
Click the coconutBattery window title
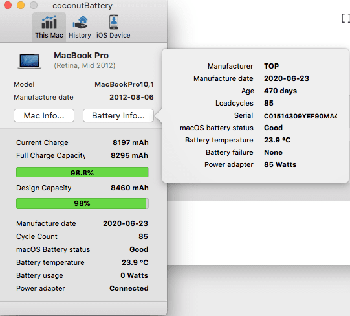tap(82, 6)
